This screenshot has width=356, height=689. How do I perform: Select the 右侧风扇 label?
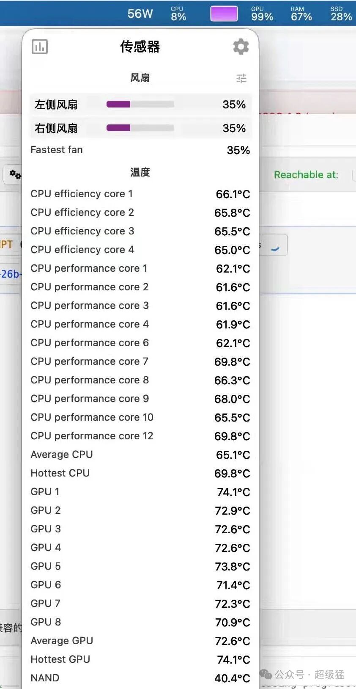(x=56, y=128)
